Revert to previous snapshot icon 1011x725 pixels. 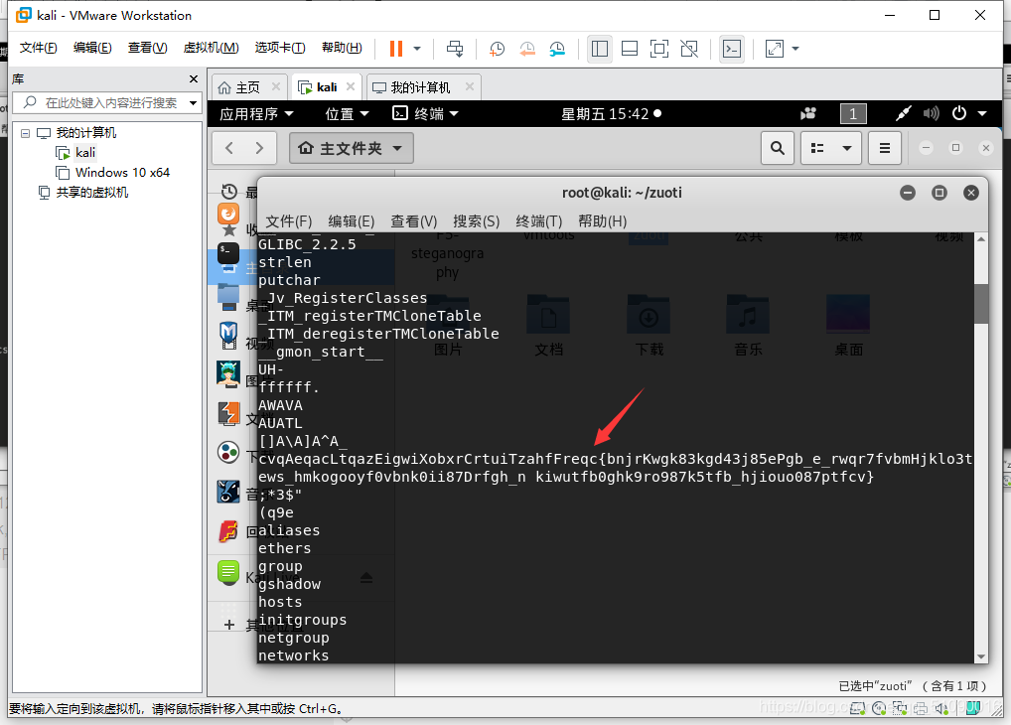tap(526, 49)
